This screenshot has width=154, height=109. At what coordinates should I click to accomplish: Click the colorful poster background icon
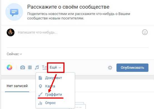(9, 67)
